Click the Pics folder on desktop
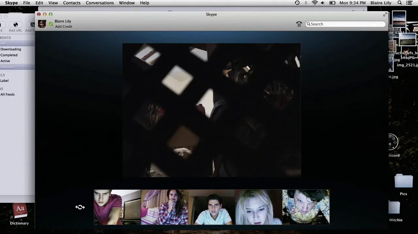Viewport: 418px width, 234px height. 404,181
